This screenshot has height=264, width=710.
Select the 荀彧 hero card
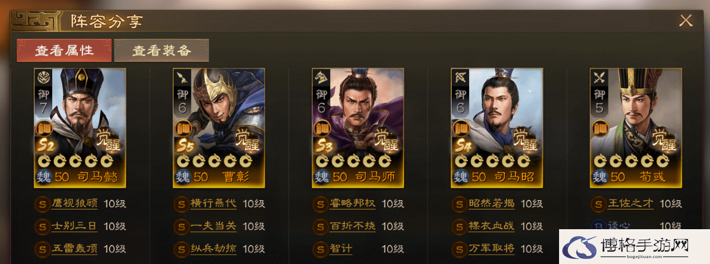pyautogui.click(x=636, y=128)
